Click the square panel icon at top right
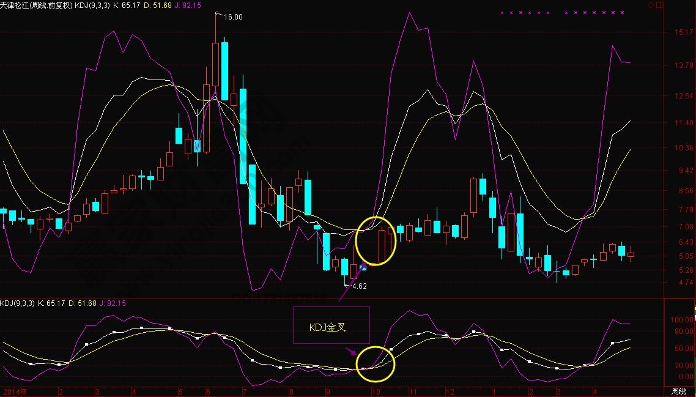This screenshot has height=397, width=696. click(x=659, y=5)
